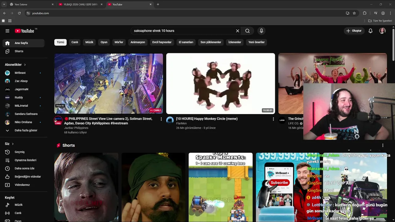Select the Animasyon filter chip

click(x=138, y=42)
